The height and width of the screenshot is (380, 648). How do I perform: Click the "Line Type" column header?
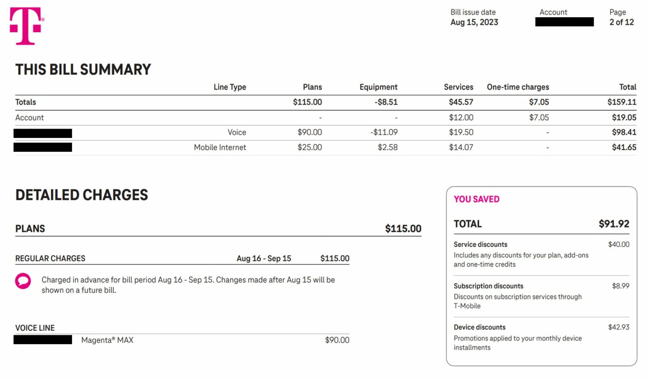point(229,87)
